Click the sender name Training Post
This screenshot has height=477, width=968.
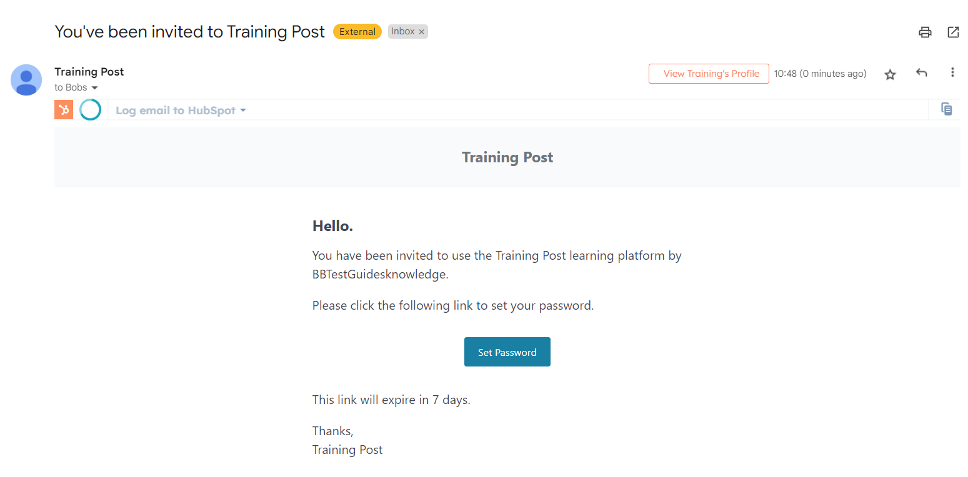coord(89,72)
